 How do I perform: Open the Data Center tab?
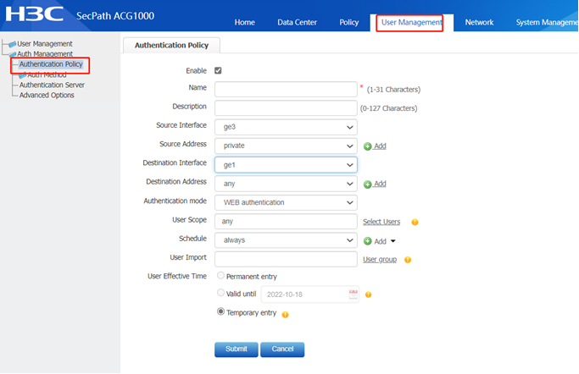tap(297, 23)
